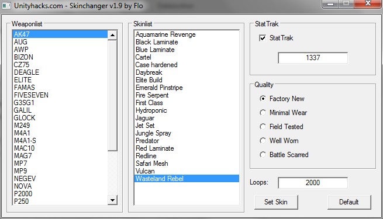Click the Weaponlist scrollbar thumb

tap(112, 95)
